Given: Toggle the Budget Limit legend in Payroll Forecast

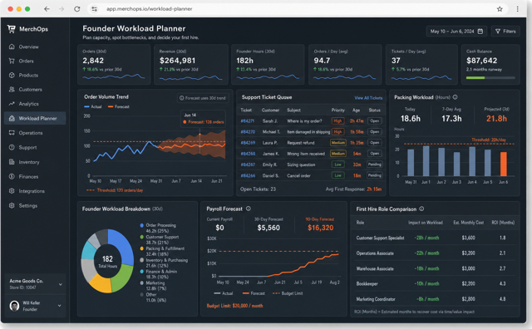Looking at the screenshot, I should [288, 293].
